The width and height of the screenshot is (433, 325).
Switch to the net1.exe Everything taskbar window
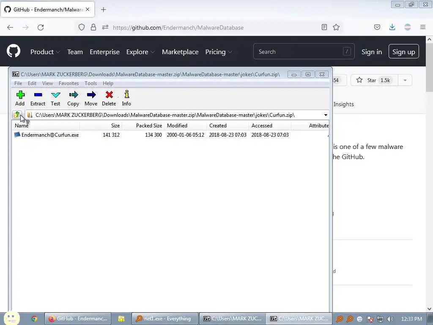pyautogui.click(x=165, y=319)
